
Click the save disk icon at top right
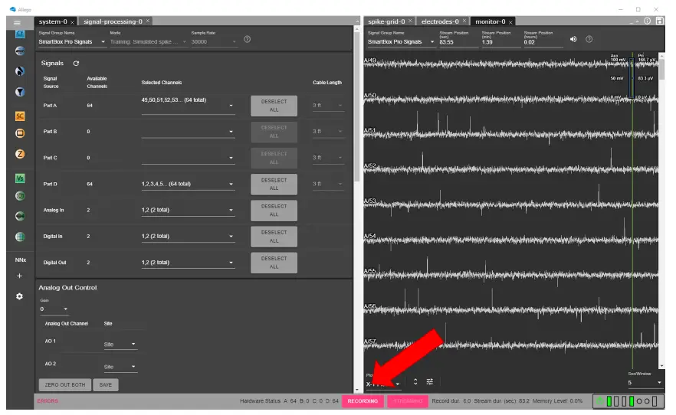pyautogui.click(x=660, y=21)
